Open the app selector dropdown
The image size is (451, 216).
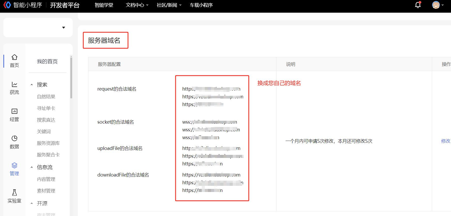pyautogui.click(x=63, y=28)
